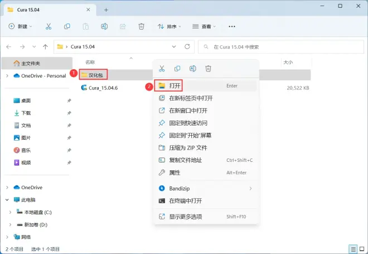Go up one folder level
The image size is (368, 254).
point(45,47)
